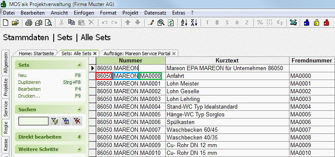
Task: Click the Duplizieren link in Sets
Action: click(29, 82)
